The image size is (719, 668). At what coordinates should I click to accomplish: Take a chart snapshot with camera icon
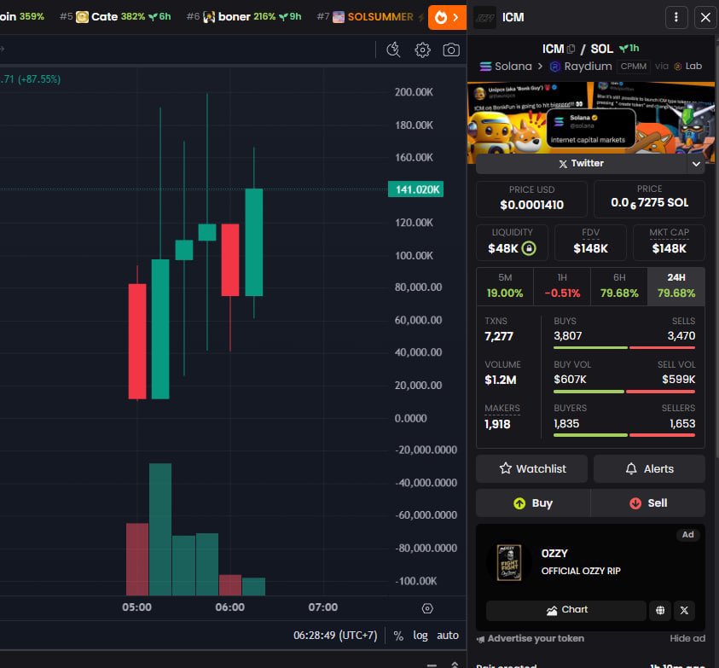450,49
